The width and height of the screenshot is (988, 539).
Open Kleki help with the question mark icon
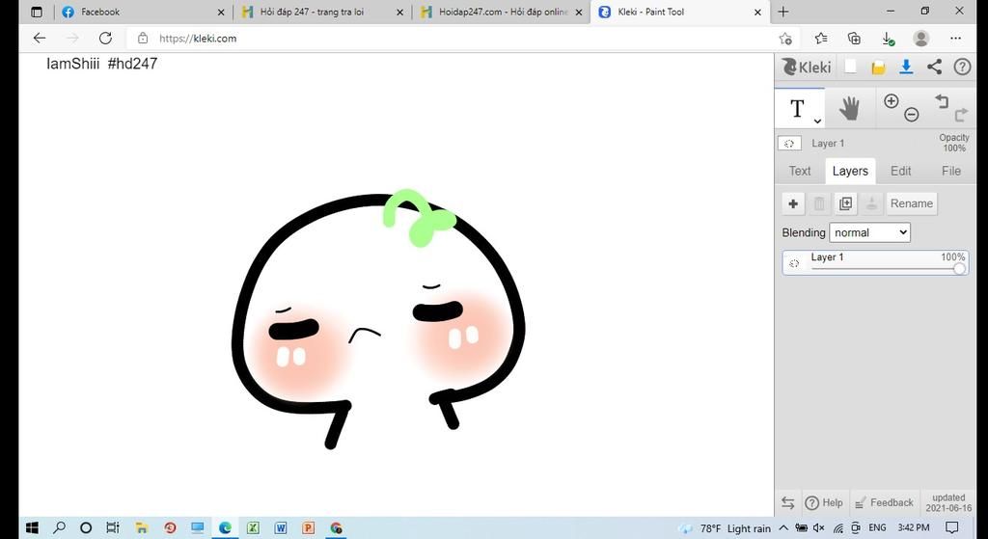(962, 67)
